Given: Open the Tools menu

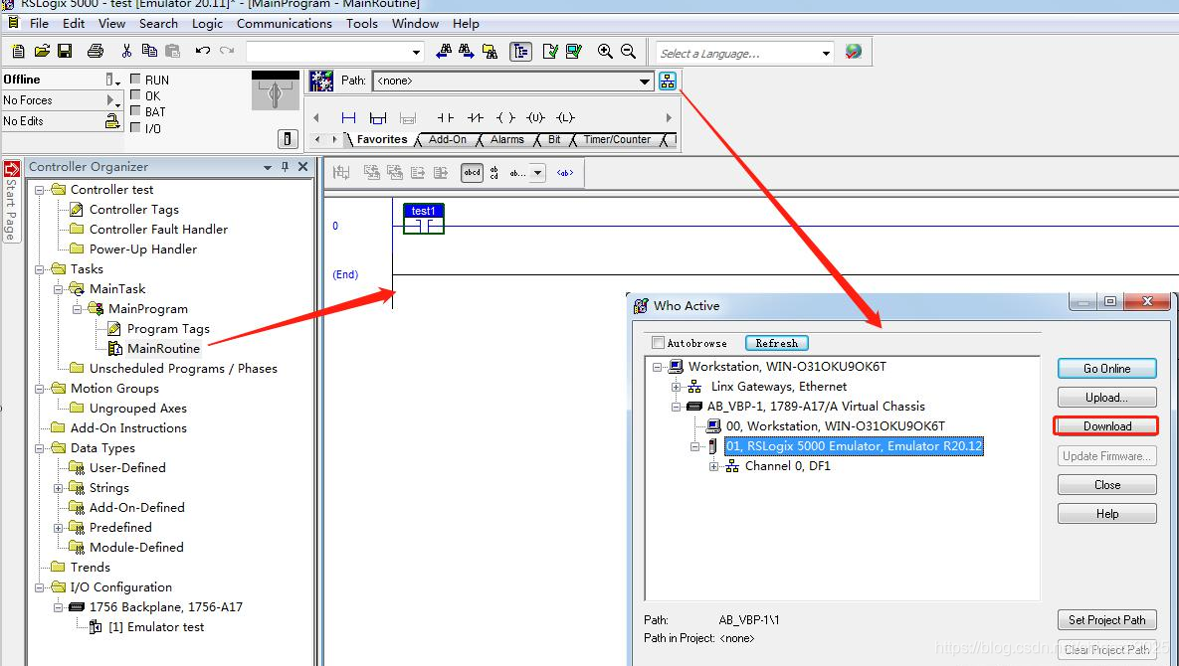Looking at the screenshot, I should point(362,23).
